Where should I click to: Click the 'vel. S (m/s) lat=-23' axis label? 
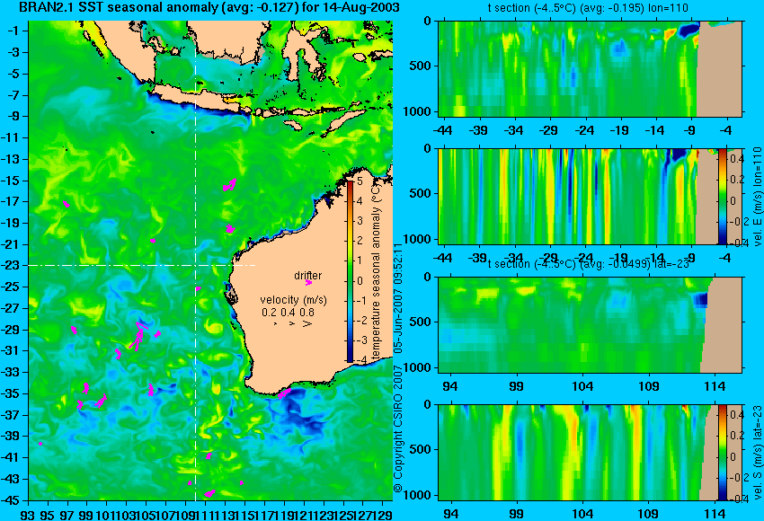click(757, 453)
